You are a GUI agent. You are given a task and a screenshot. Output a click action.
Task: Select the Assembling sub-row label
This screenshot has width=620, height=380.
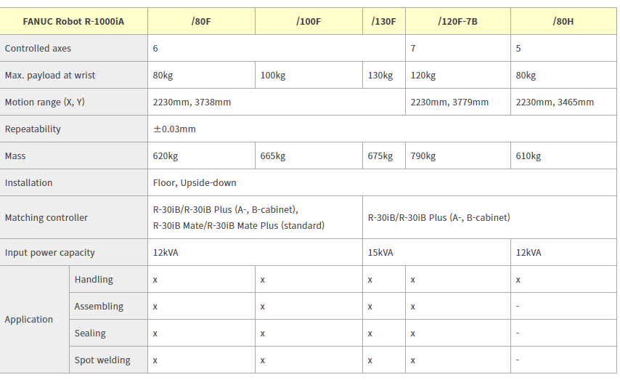tap(99, 307)
